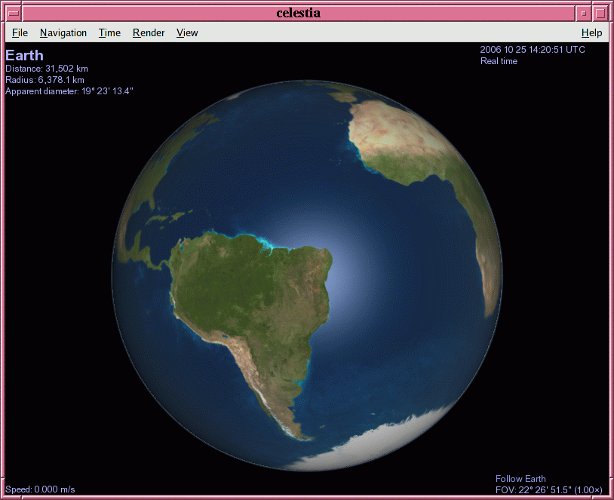Open the Time menu
The image size is (614, 500).
109,32
